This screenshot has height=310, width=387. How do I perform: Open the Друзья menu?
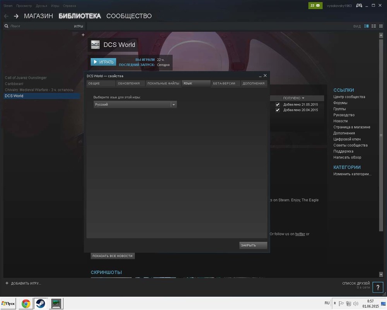tap(41, 6)
